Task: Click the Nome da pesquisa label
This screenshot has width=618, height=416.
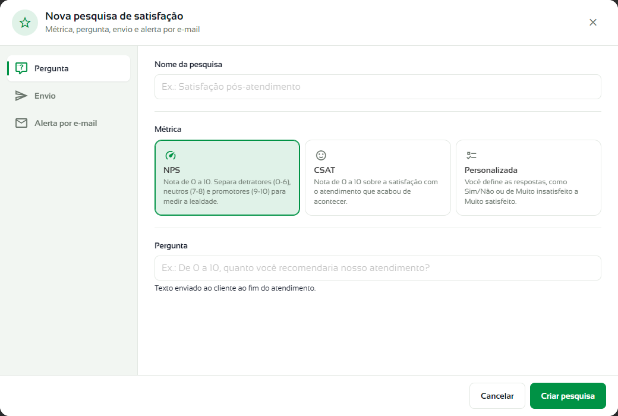Action: 188,64
